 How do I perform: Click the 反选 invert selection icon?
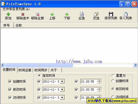pyautogui.click(x=96, y=14)
